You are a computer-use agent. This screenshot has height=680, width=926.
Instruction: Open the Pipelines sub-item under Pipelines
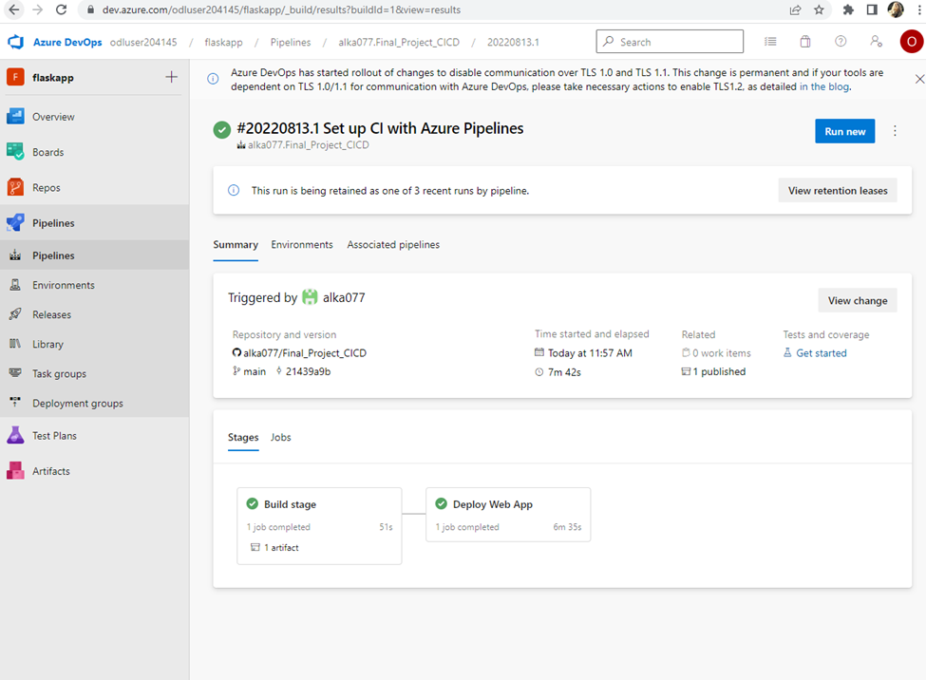point(94,255)
